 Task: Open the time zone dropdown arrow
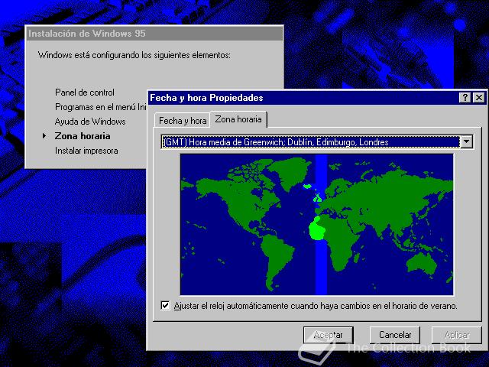click(466, 142)
